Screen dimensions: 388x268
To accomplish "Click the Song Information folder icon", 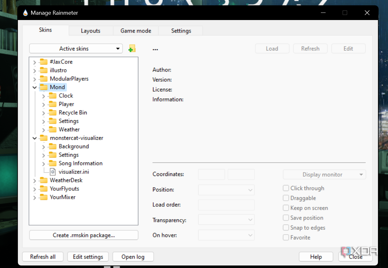I will click(53, 163).
